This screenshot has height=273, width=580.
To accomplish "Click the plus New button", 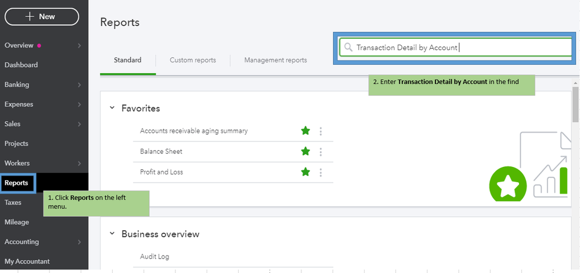I will pos(42,17).
